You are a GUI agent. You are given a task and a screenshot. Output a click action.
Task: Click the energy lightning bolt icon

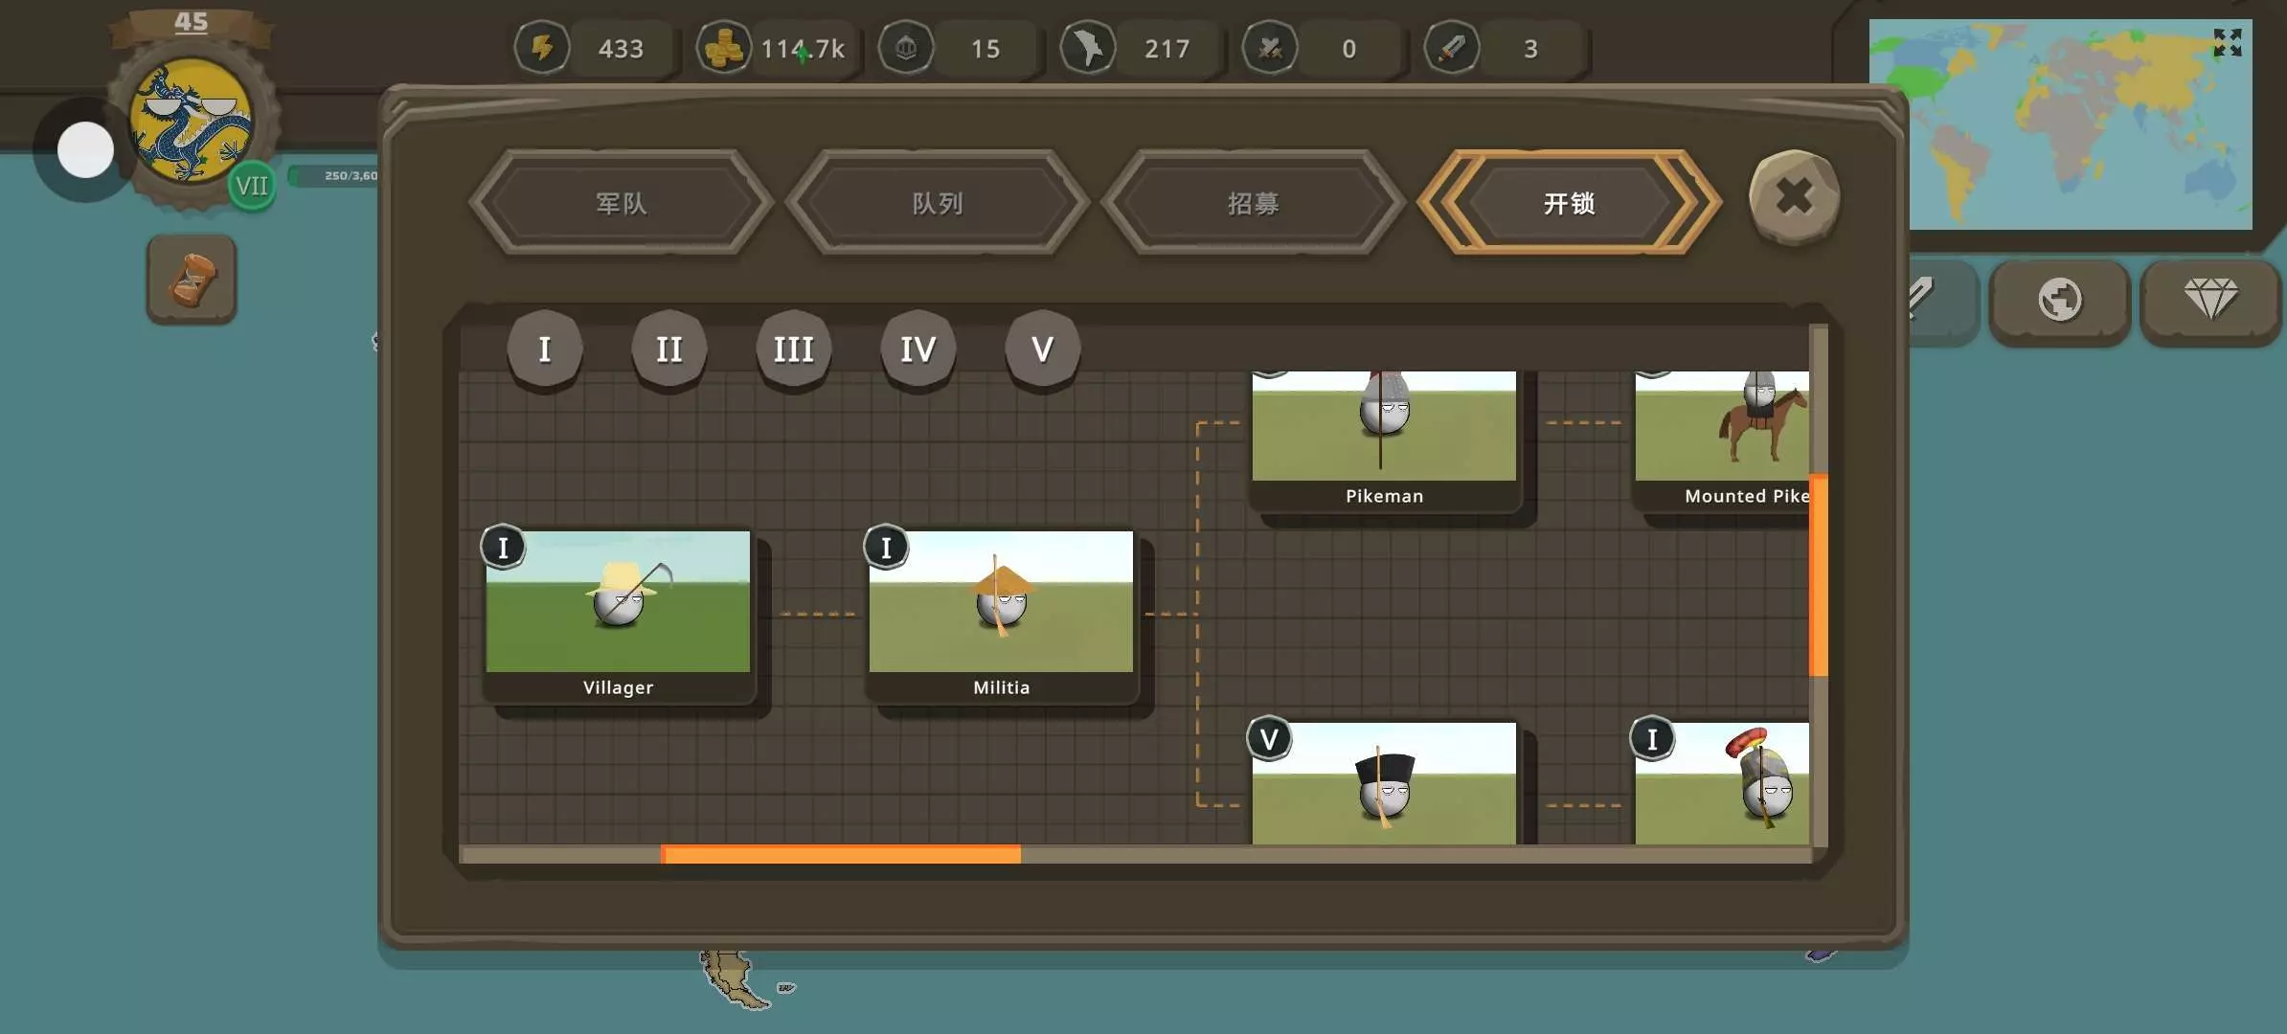tap(542, 48)
